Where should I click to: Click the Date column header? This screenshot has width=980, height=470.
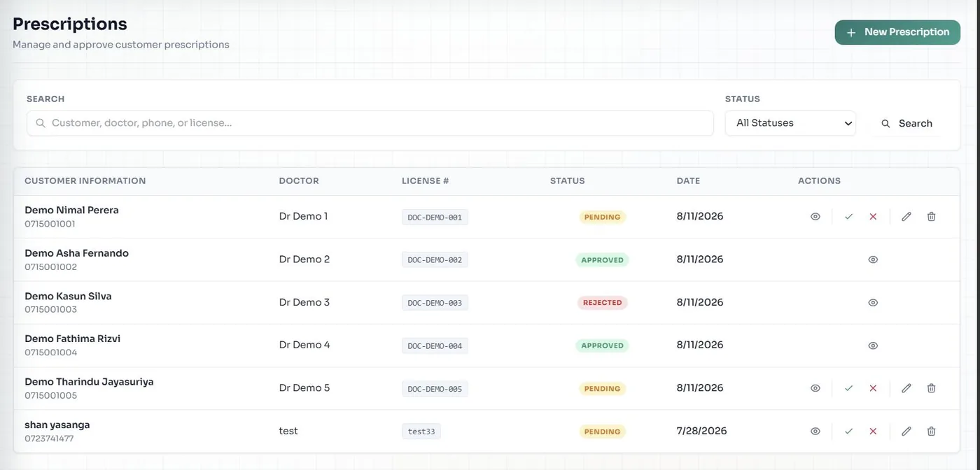688,180
